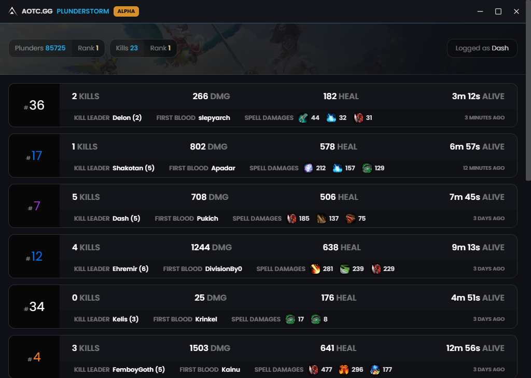
Task: Click the flame spell icon showing 296 damage
Action: pos(343,370)
